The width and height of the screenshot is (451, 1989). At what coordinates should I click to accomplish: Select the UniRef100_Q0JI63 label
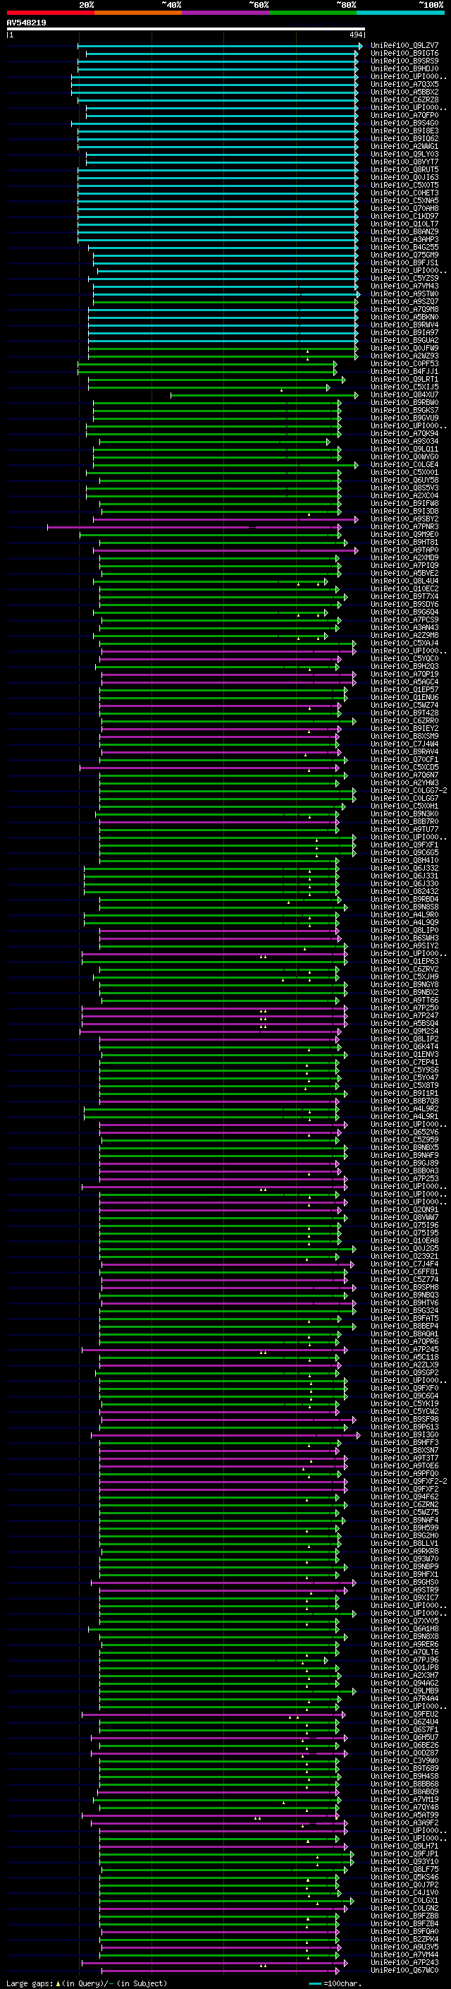404,178
